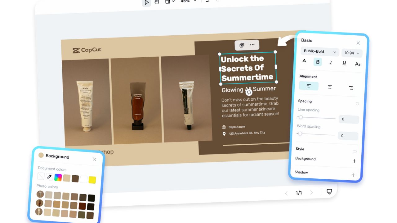The width and height of the screenshot is (397, 223).
Task: Toggle bold formatting in Basic panel
Action: [317, 62]
